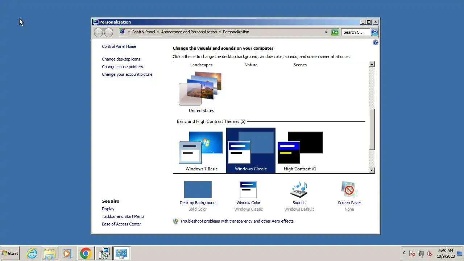464x261 pixels.
Task: Click the Personalization window title icon
Action: pos(95,22)
